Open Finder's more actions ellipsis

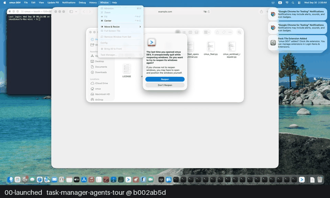click(x=230, y=32)
